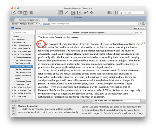
Task: Open Help with the question mark icon
Action: coord(115,13)
